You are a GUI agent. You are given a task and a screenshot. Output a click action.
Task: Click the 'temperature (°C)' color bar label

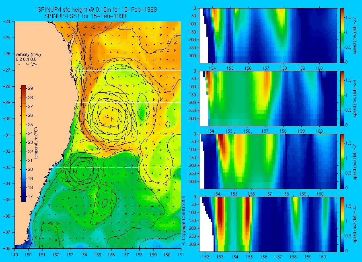pos(36,143)
